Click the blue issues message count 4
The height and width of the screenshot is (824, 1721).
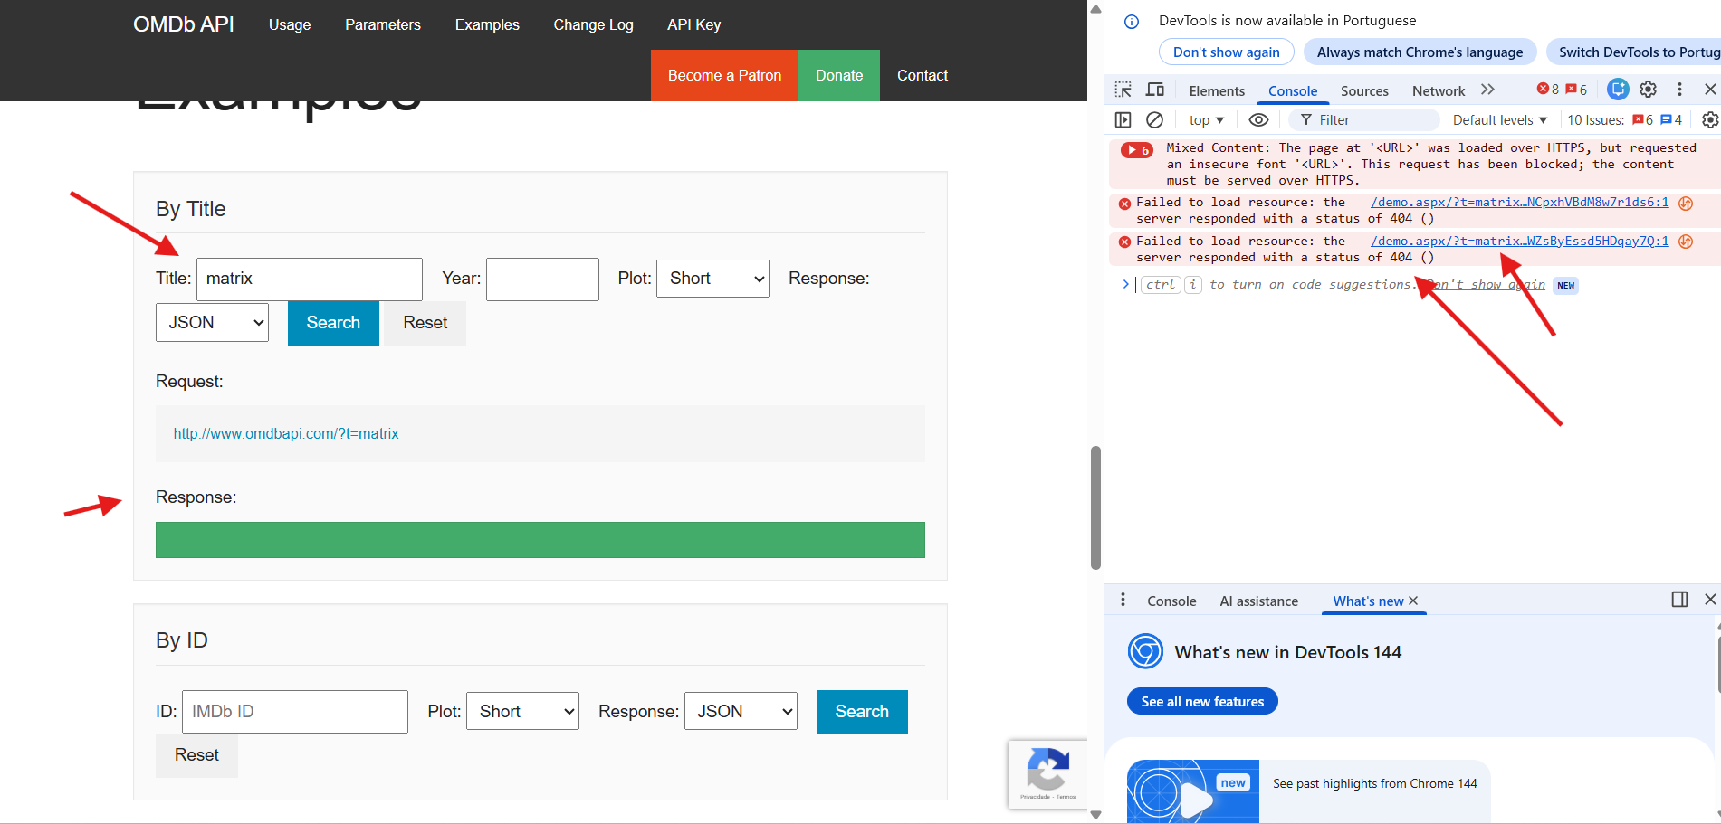click(1671, 119)
